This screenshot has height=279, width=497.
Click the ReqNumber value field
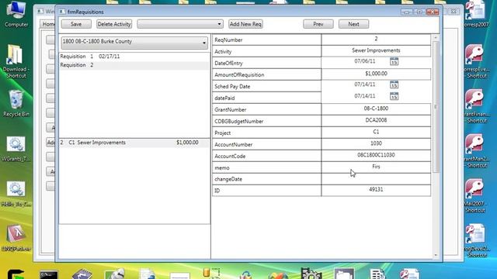(376, 40)
